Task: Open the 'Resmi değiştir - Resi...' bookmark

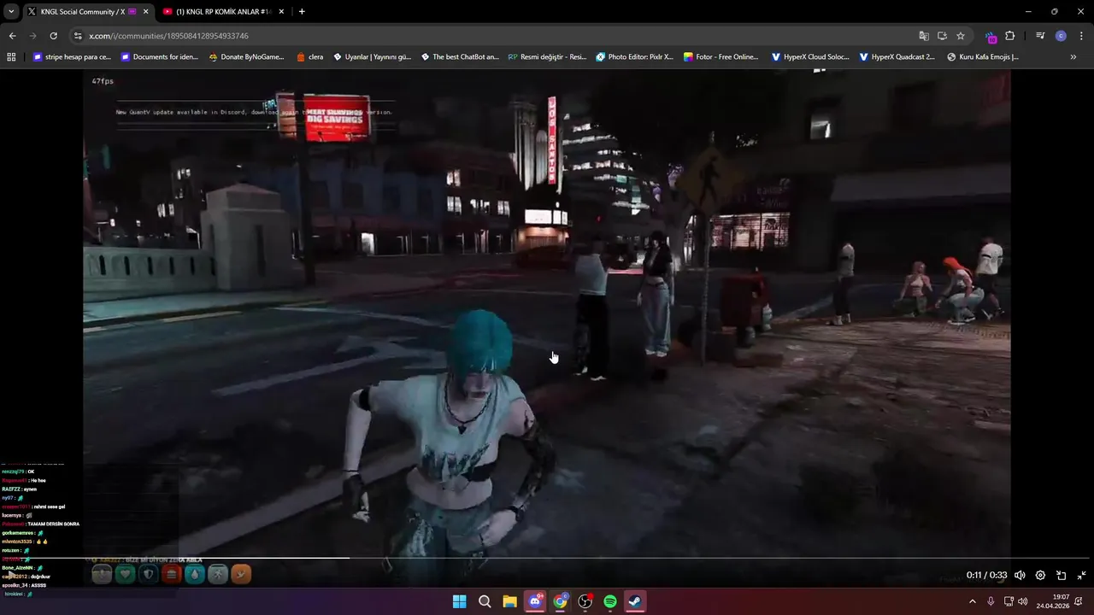Action: pos(547,57)
